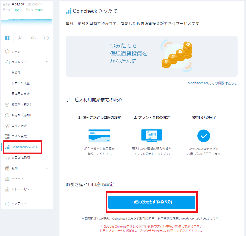This screenshot has width=246, height=236.
Task: Click the truck icon for OTC trading
Action: coord(7,158)
